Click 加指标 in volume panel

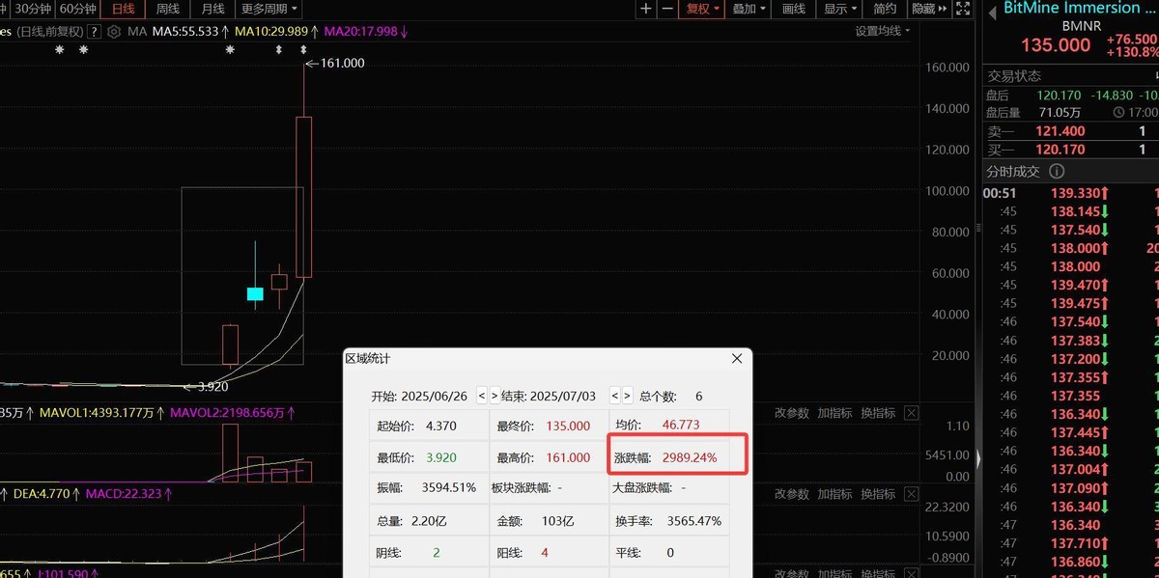pos(834,413)
